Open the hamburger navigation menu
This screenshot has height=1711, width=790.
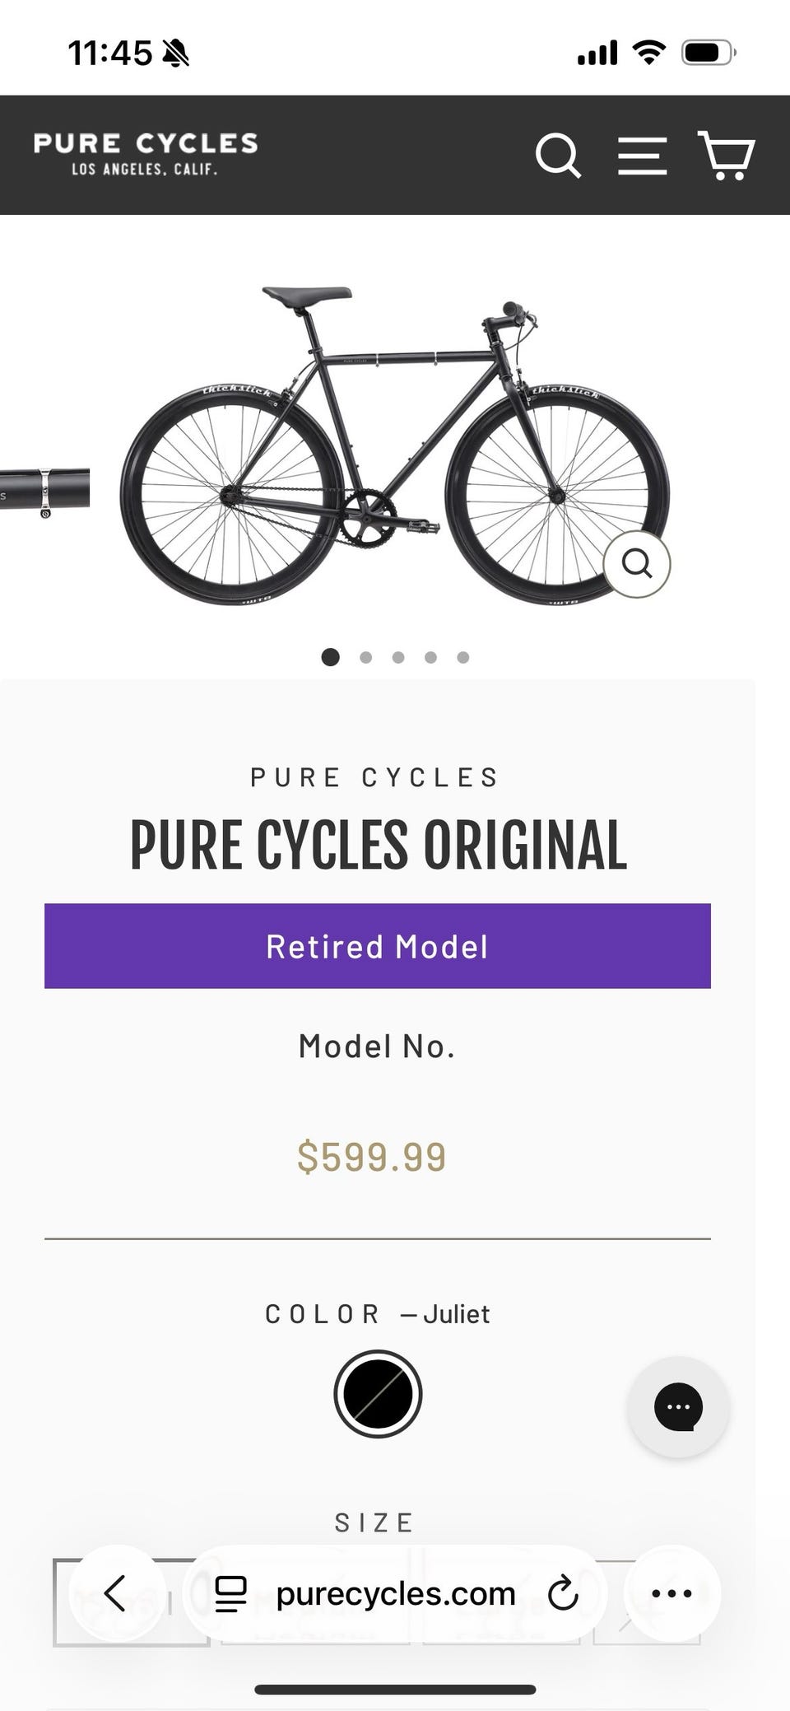pyautogui.click(x=642, y=156)
